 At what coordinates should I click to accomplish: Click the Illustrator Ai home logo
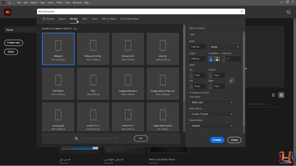pos(7,12)
